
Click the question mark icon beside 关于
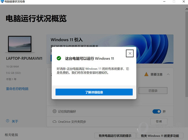pos(8,121)
